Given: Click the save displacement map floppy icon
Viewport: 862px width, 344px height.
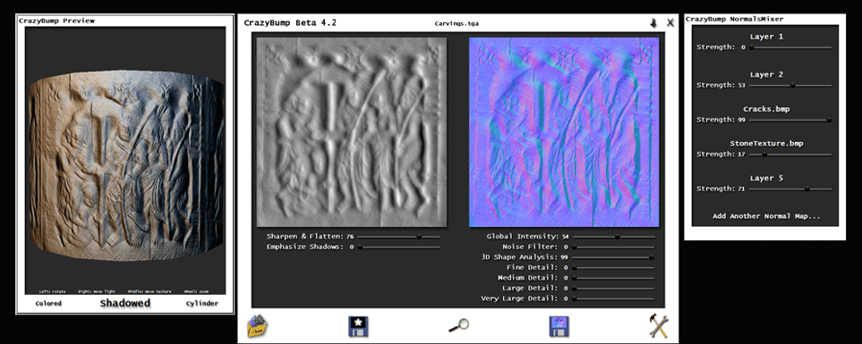Looking at the screenshot, I should 358,326.
